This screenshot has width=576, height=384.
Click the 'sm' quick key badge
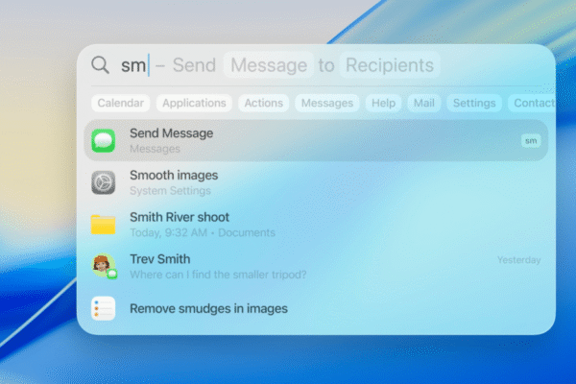click(x=531, y=140)
